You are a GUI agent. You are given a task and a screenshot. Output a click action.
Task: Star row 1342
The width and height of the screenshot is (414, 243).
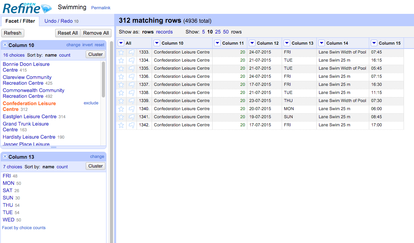pyautogui.click(x=121, y=125)
